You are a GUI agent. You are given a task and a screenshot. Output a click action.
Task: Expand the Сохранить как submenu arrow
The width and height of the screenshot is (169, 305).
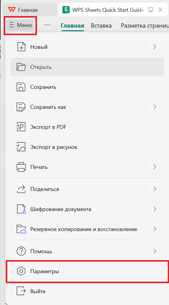tap(155, 107)
